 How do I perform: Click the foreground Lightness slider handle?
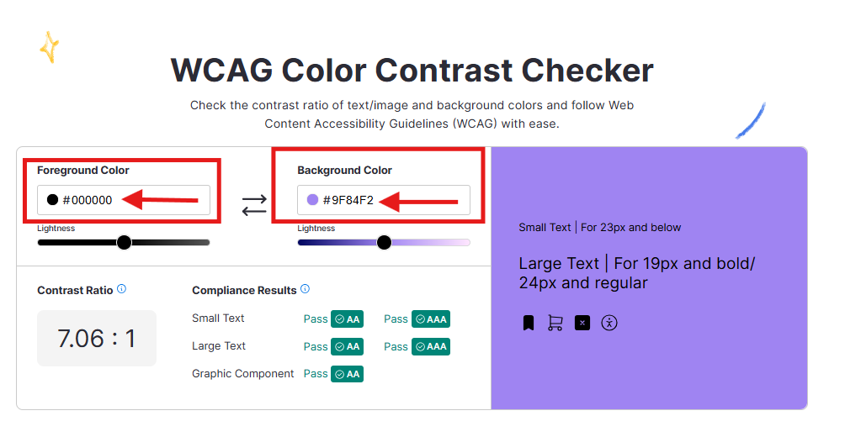[124, 243]
